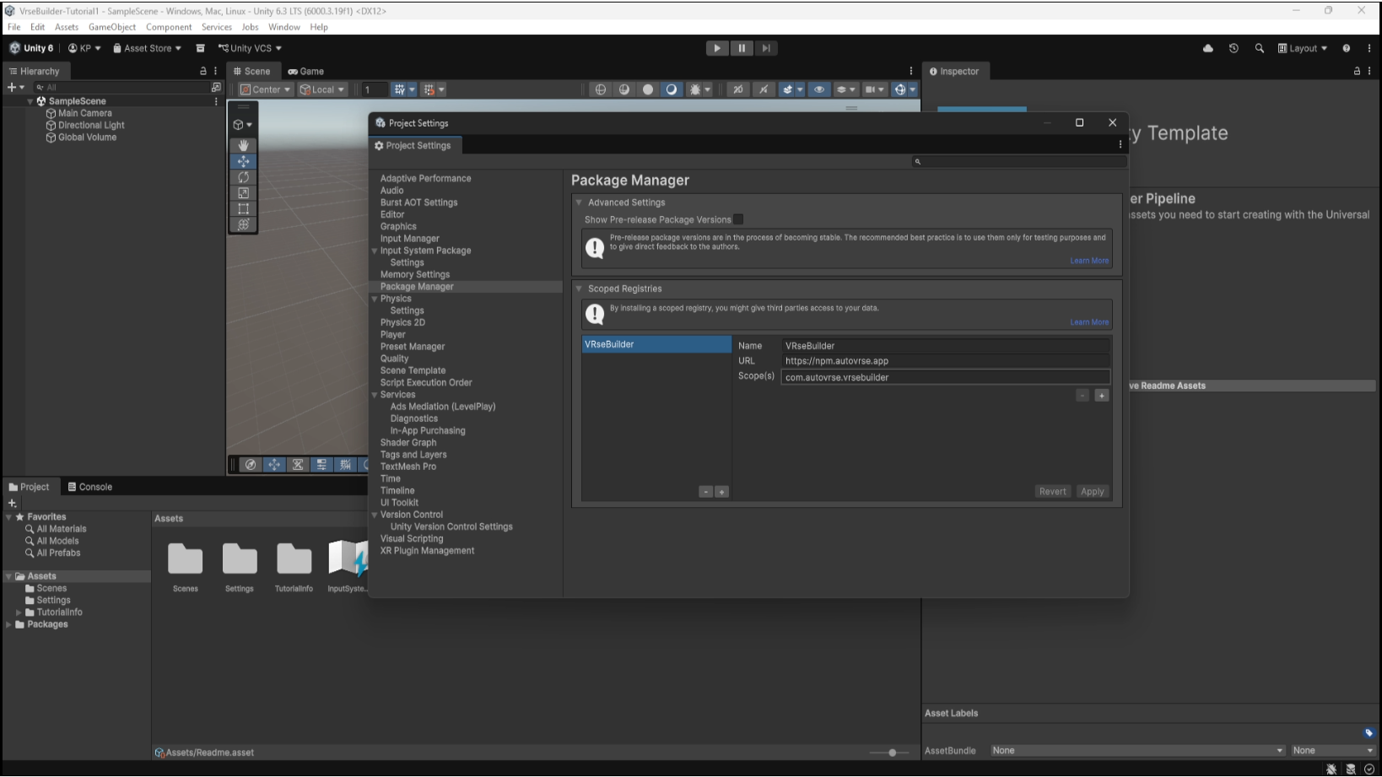Open the GameObject menu
Viewport: 1382px width, 777px height.
point(112,27)
